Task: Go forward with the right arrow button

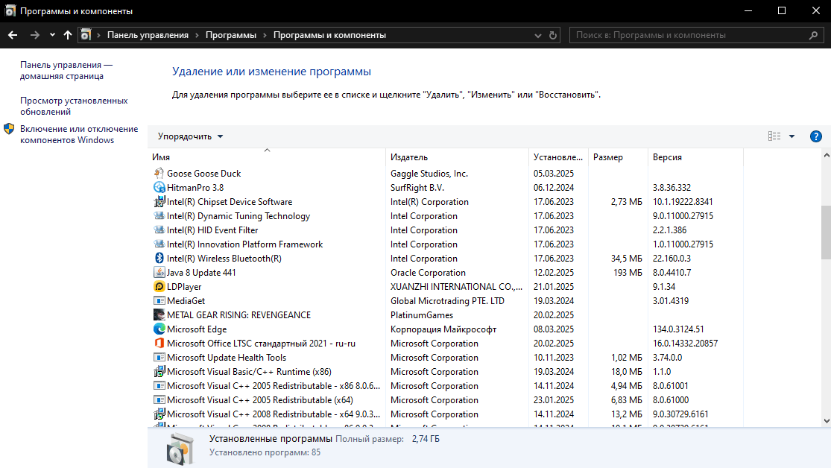Action: tap(35, 35)
